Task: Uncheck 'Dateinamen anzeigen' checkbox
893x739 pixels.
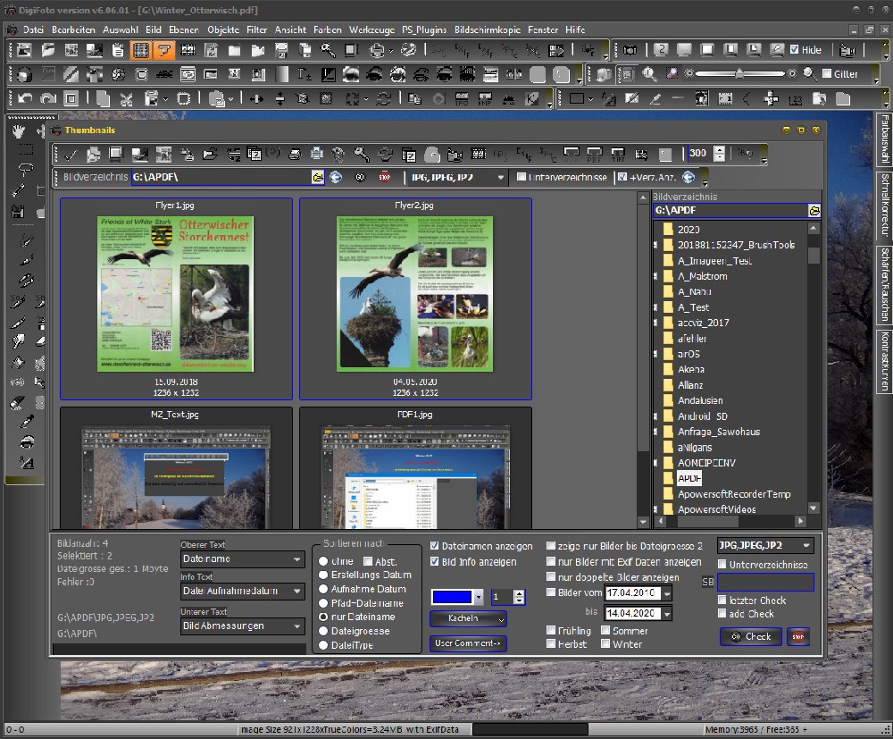Action: (x=435, y=546)
